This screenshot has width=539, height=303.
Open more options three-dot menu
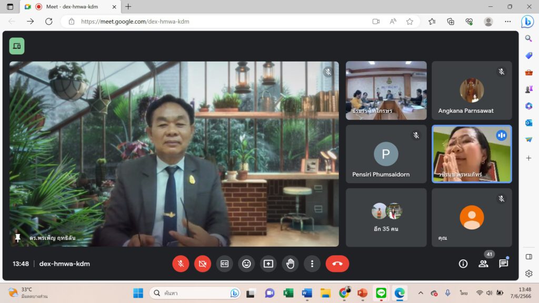[312, 264]
